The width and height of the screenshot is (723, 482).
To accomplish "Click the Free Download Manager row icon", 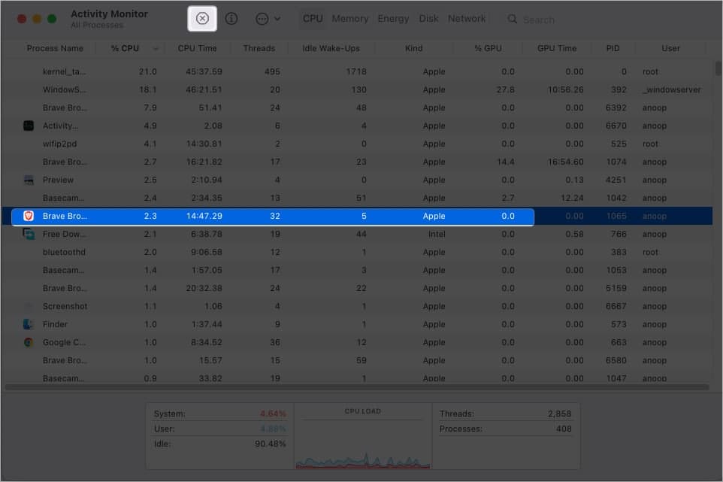I will point(29,234).
